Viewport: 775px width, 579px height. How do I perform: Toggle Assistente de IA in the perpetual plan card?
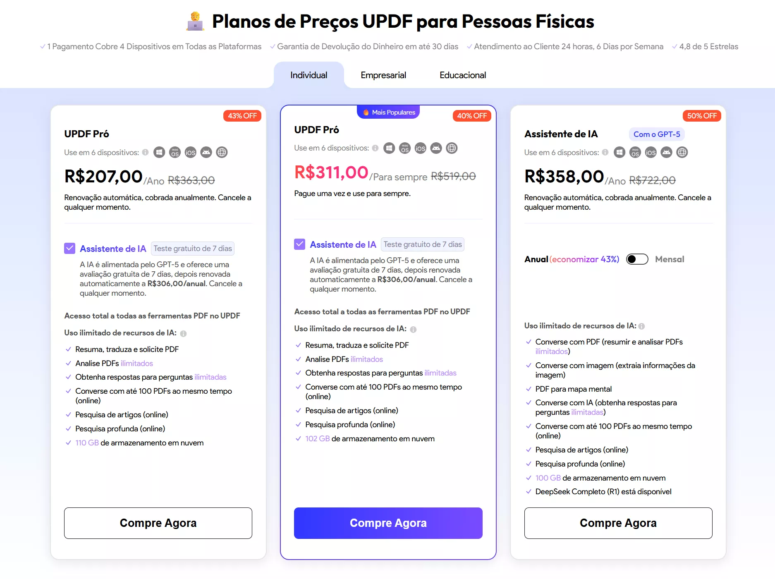(x=299, y=244)
